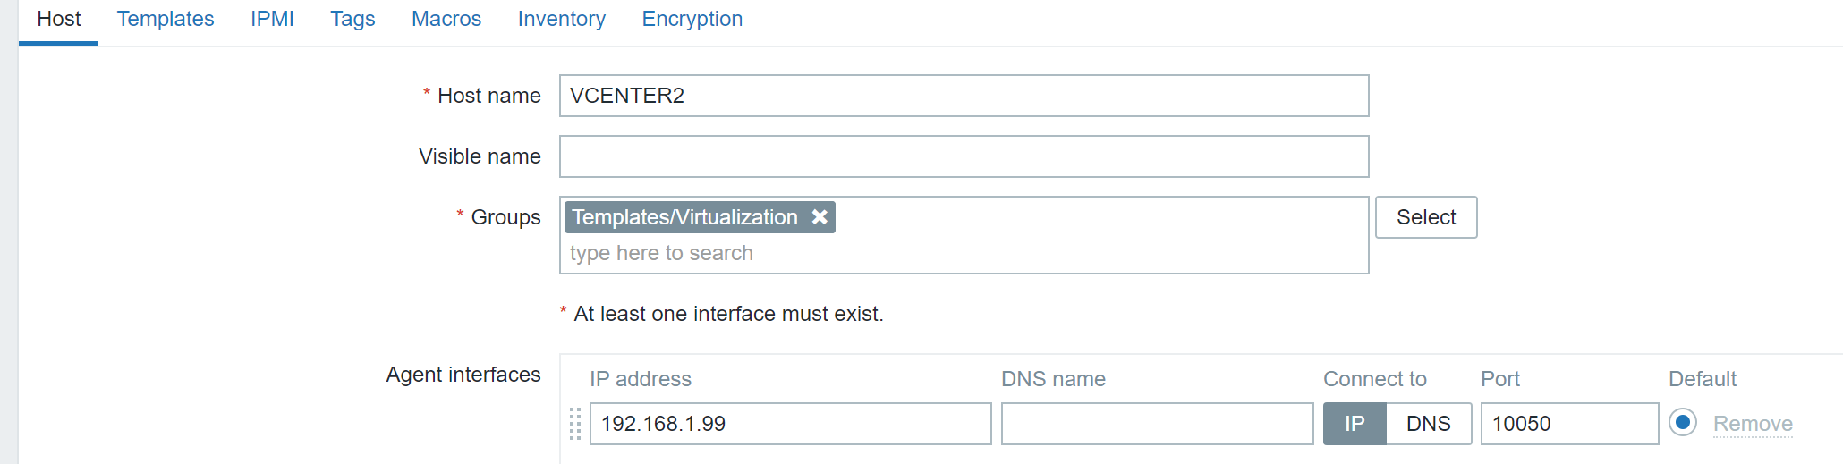Select the Host tab
1843x464 pixels.
pyautogui.click(x=59, y=19)
